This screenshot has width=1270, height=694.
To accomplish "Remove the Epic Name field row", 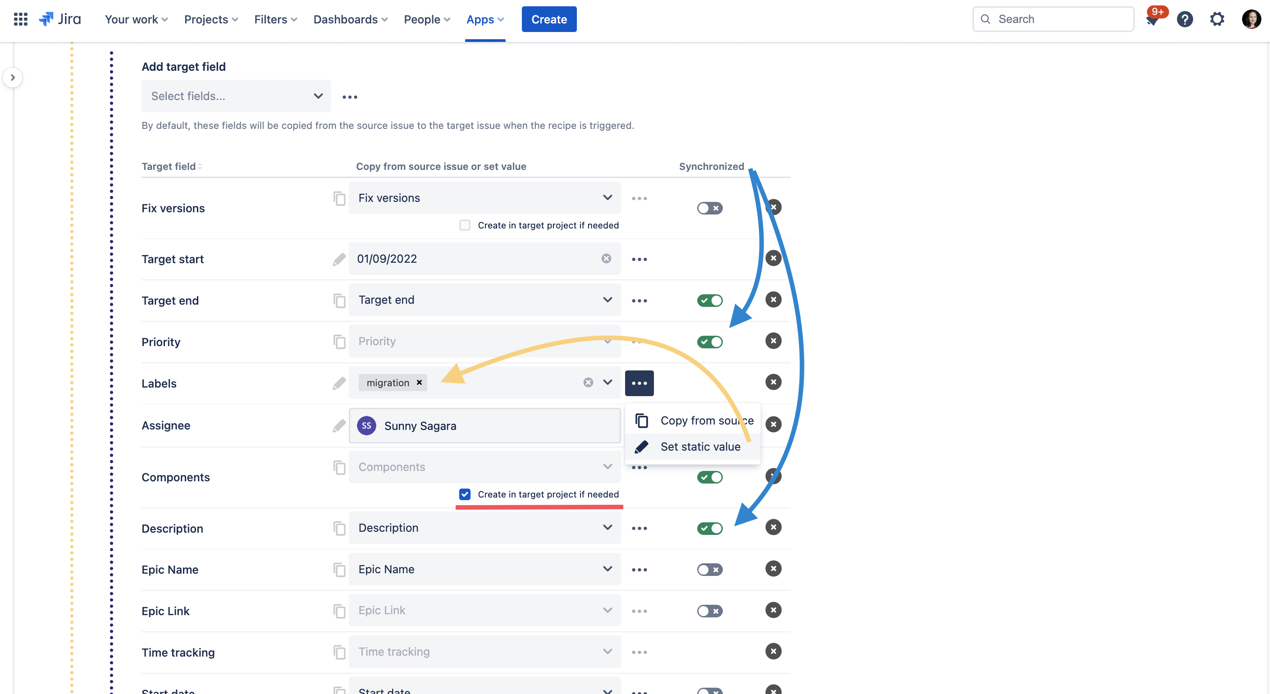I will pos(773,568).
